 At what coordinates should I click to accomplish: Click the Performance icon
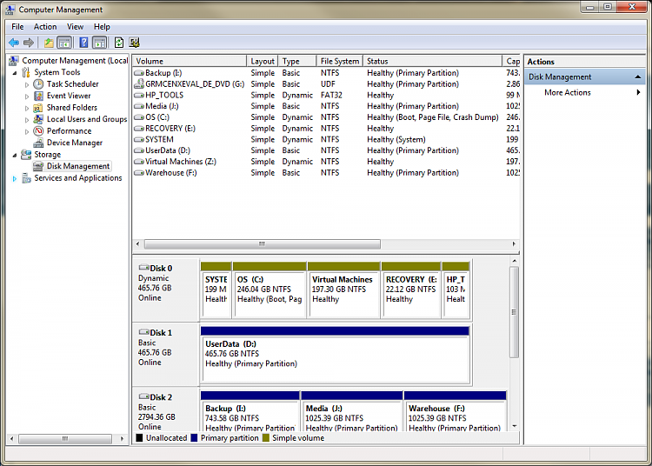[x=38, y=131]
